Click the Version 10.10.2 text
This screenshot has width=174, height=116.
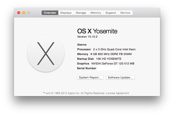click(x=87, y=37)
